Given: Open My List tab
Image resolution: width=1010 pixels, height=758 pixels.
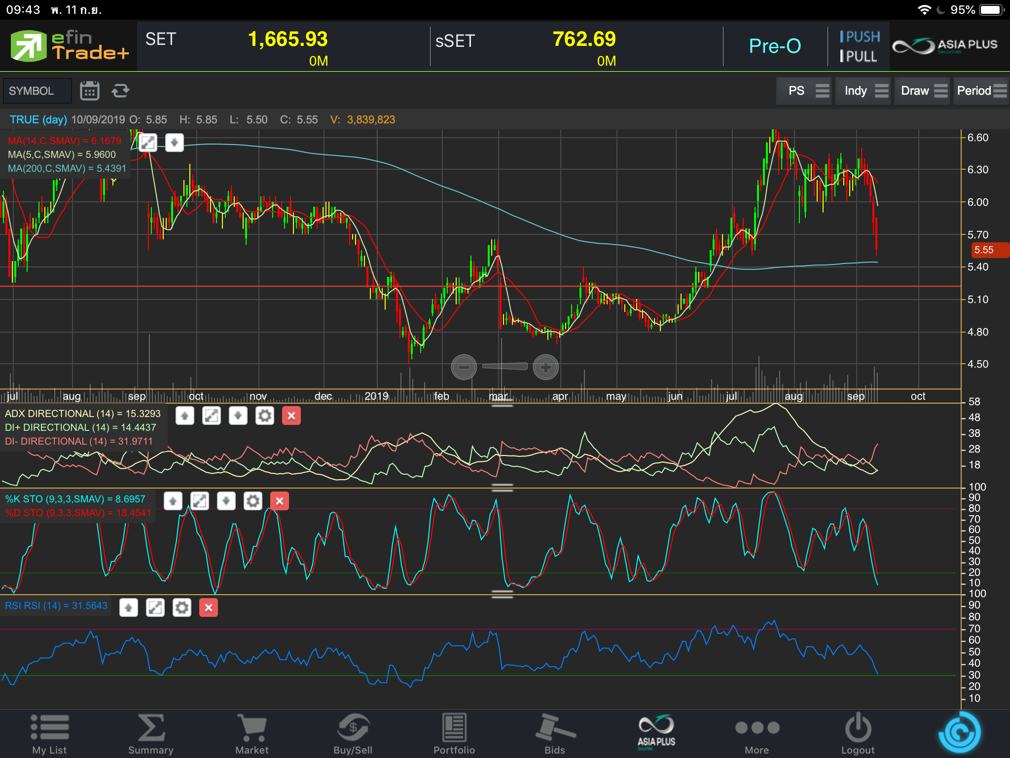Looking at the screenshot, I should [x=49, y=734].
